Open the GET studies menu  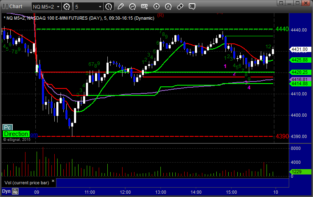[x=144, y=7]
